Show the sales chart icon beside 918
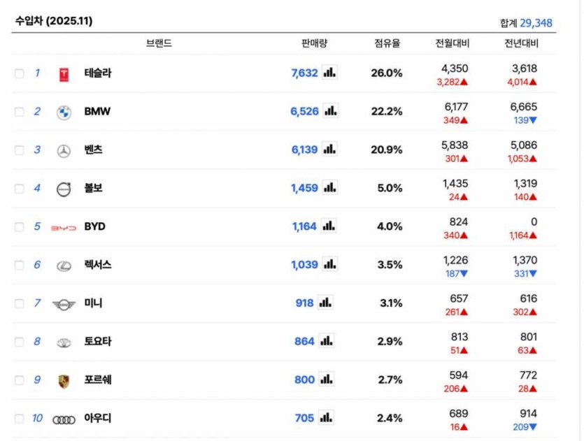 click(x=325, y=303)
